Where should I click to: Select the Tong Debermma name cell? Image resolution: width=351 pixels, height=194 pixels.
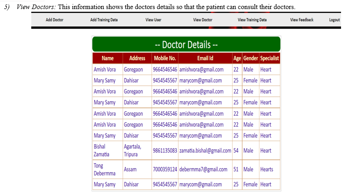pos(108,170)
